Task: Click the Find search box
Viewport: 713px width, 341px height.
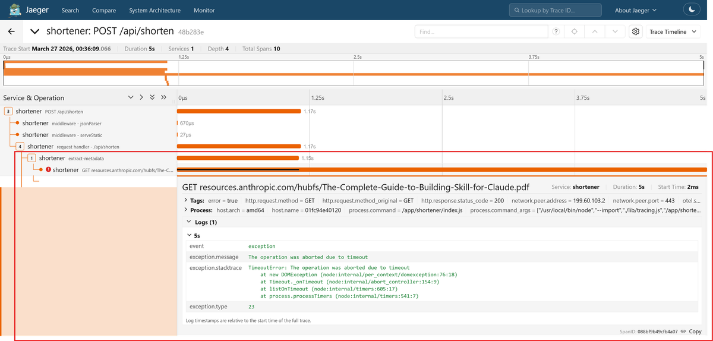Action: [x=481, y=31]
